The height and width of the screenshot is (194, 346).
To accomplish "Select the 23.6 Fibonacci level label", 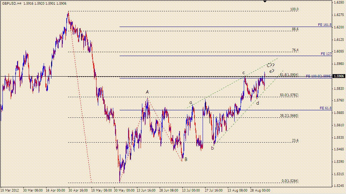I will [x=295, y=140].
